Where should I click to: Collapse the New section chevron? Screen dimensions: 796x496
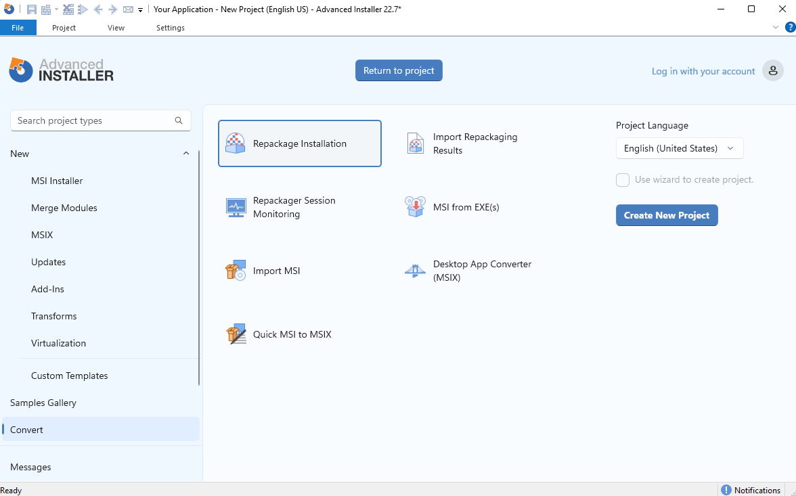click(186, 154)
